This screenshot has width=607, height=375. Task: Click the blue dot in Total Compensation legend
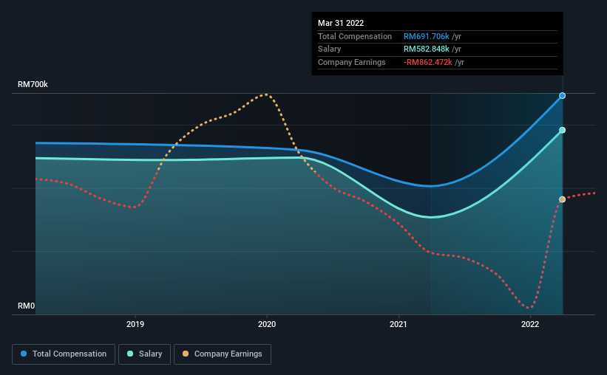(24, 354)
